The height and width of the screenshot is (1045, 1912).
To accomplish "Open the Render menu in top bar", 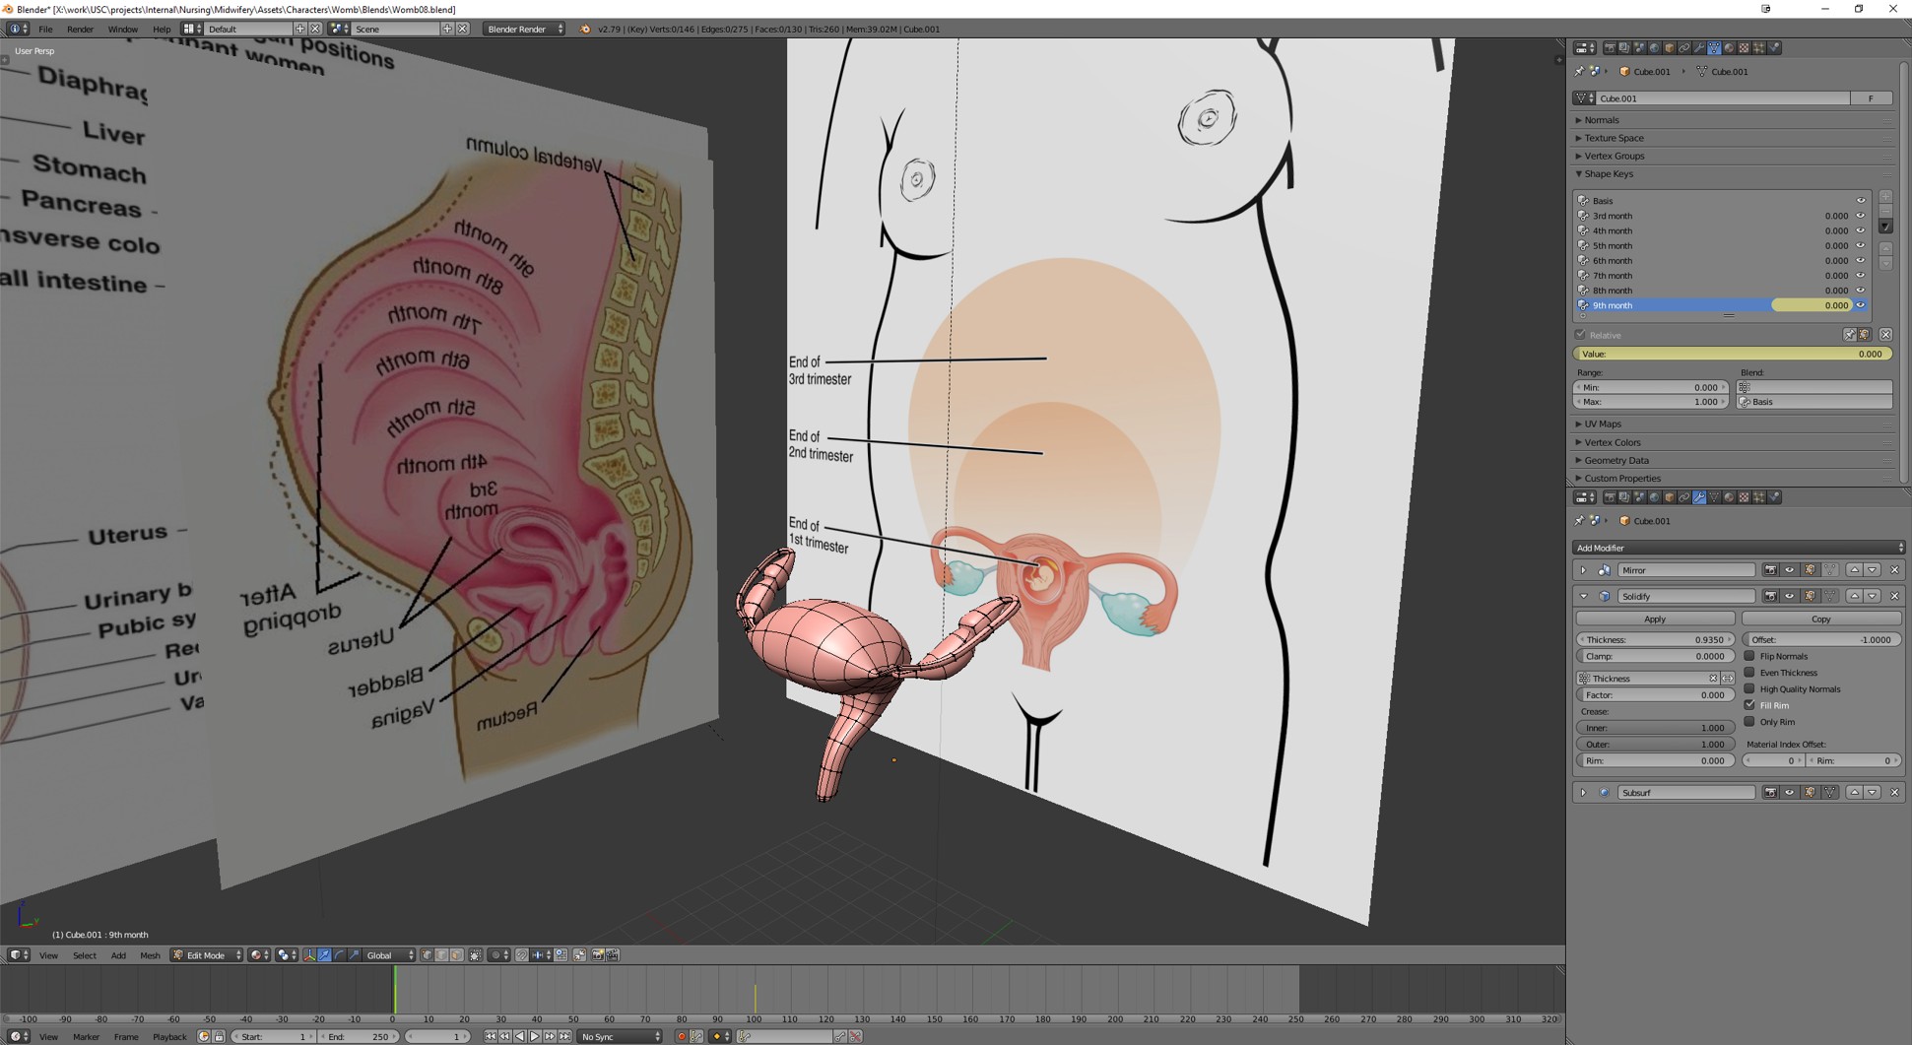I will tap(80, 29).
